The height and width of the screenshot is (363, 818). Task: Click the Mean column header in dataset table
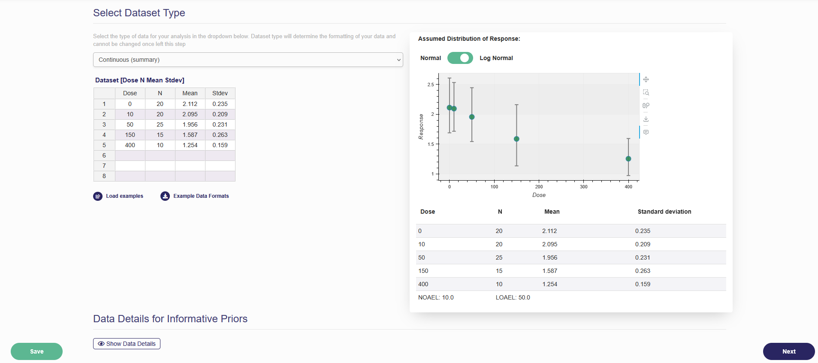pos(190,93)
